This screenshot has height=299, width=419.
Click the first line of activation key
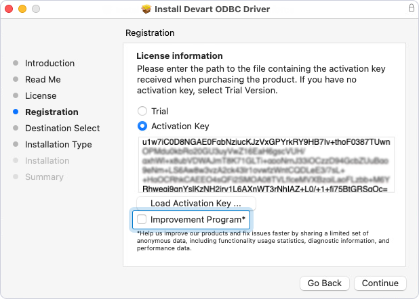(x=266, y=142)
